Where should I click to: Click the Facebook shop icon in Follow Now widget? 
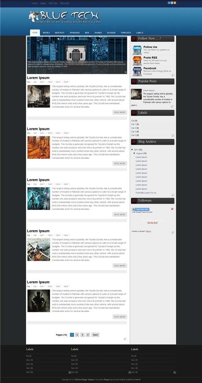coord(137,72)
